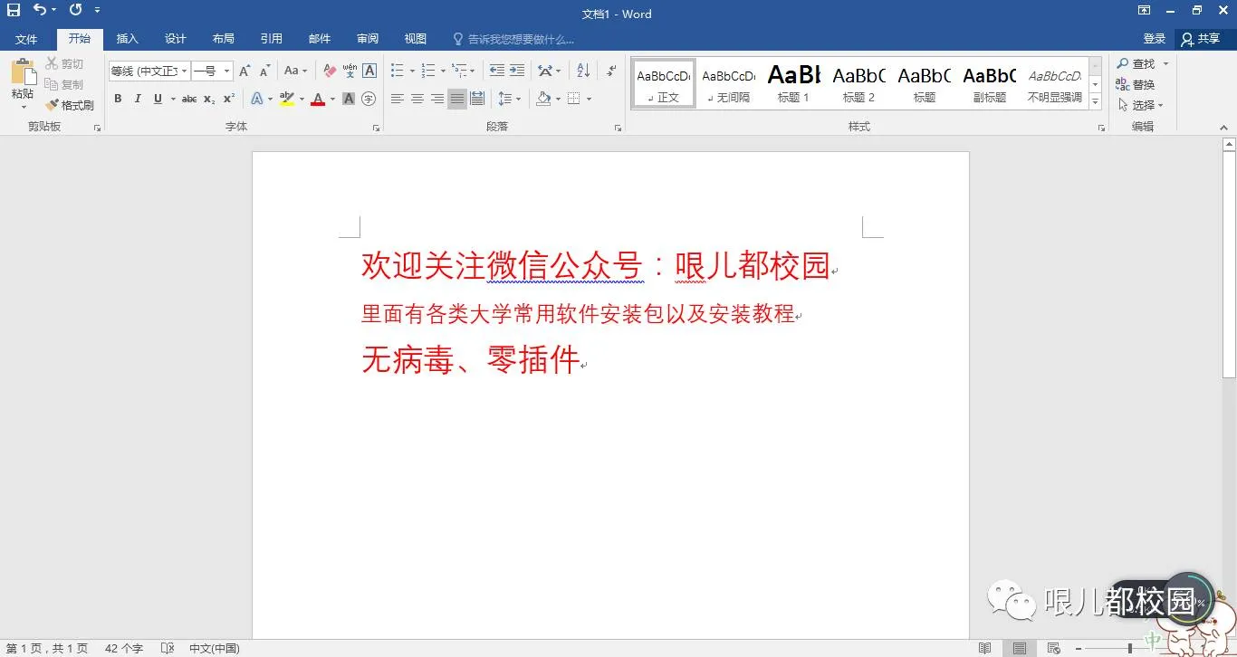Screen dimensions: 1237x657
Task: Toggle superscript formatting
Action: pos(229,99)
